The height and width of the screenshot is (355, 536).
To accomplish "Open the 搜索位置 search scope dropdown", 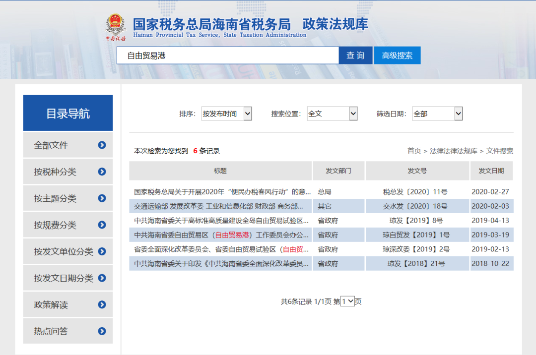I will tap(332, 114).
